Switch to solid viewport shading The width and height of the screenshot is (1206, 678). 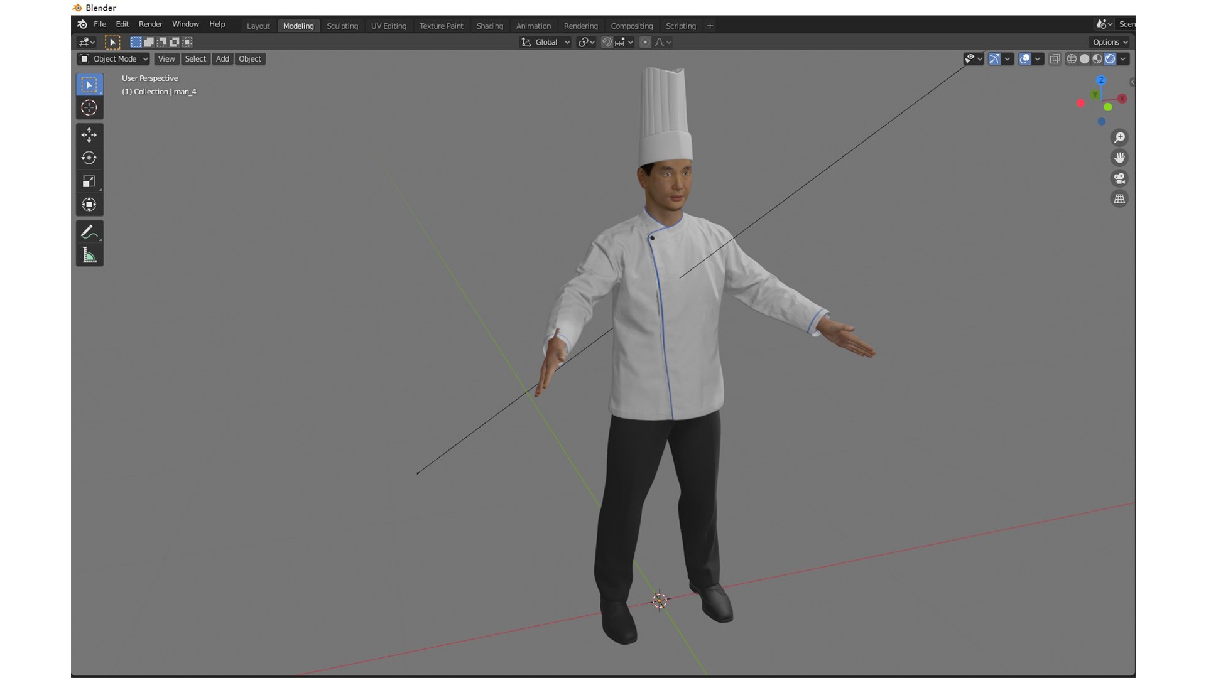1084,59
